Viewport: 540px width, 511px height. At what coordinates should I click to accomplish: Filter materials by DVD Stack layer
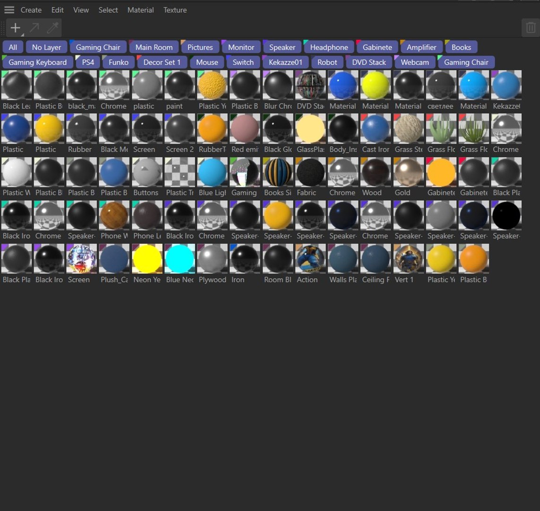369,62
